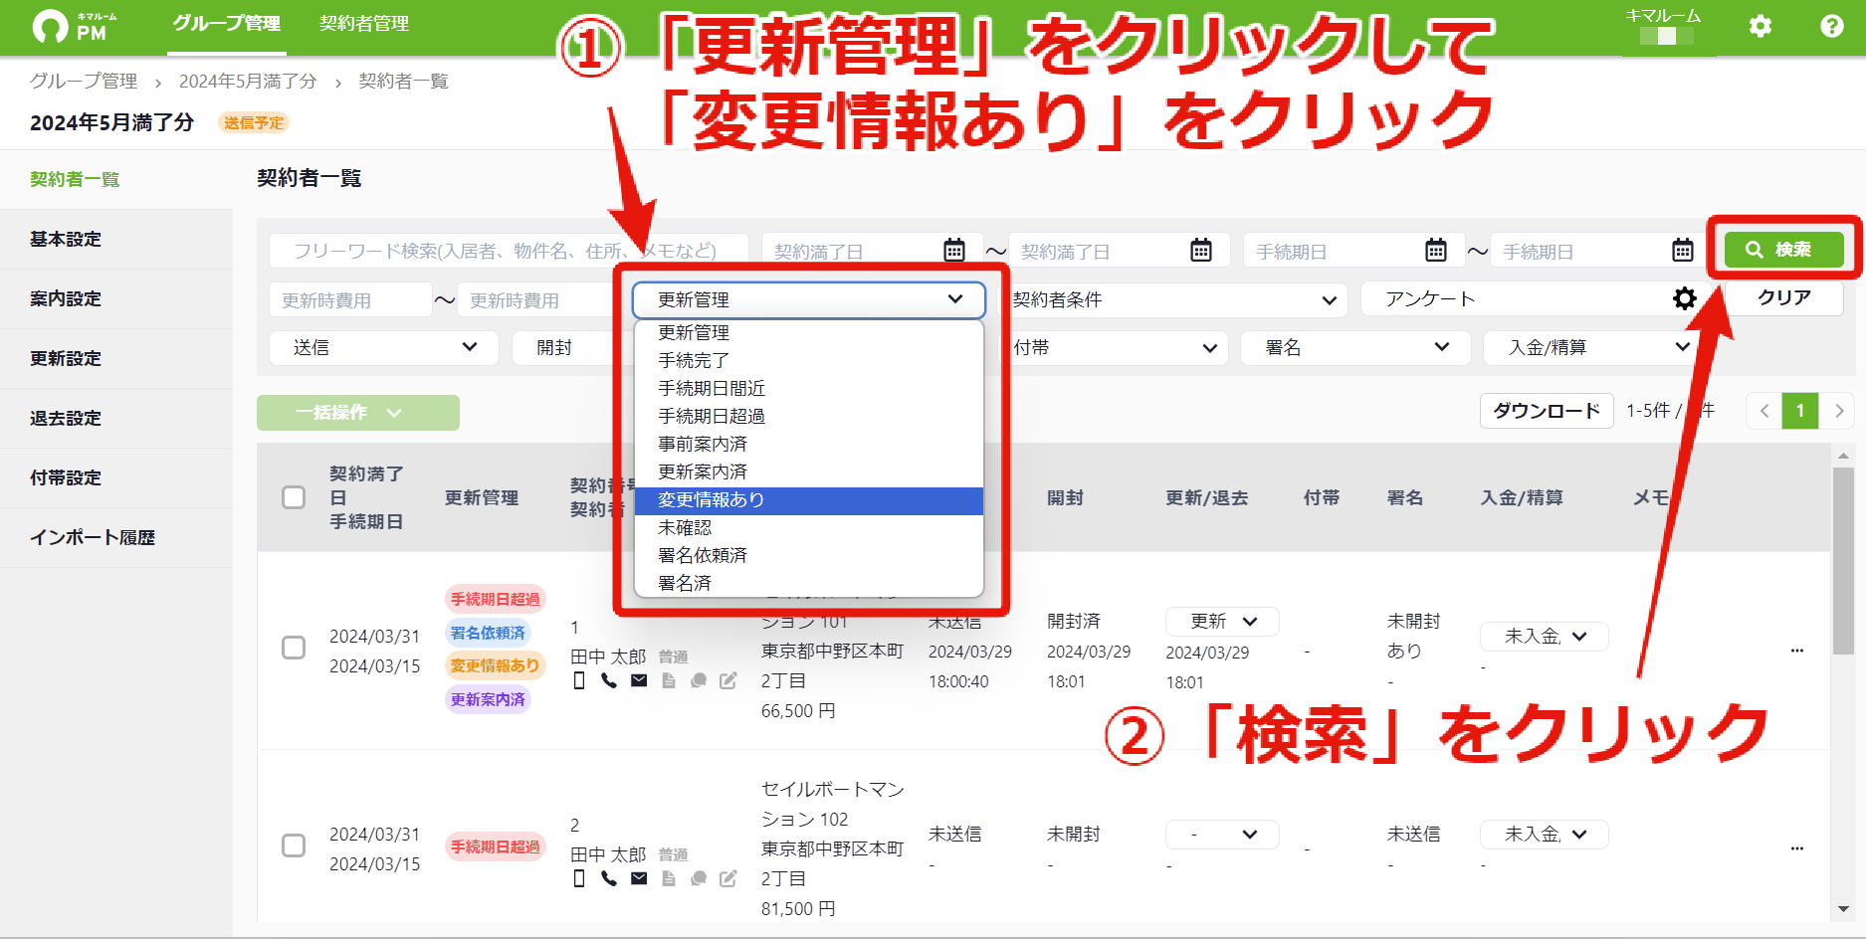Screen dimensions: 1866x939
Task: Open the 一括操作 dropdown button
Action: [x=358, y=413]
